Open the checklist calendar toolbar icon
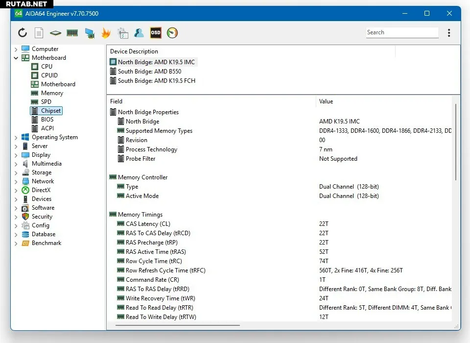This screenshot has width=470, height=343. (x=123, y=33)
